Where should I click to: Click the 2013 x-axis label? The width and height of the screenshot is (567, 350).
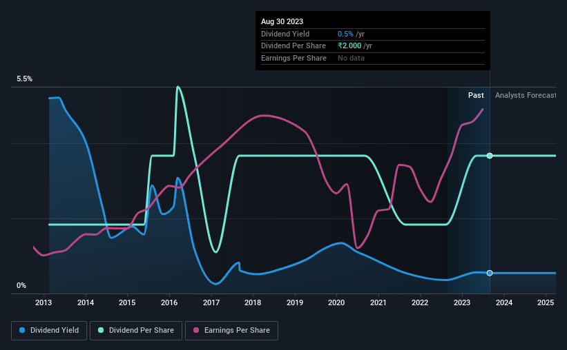click(44, 302)
